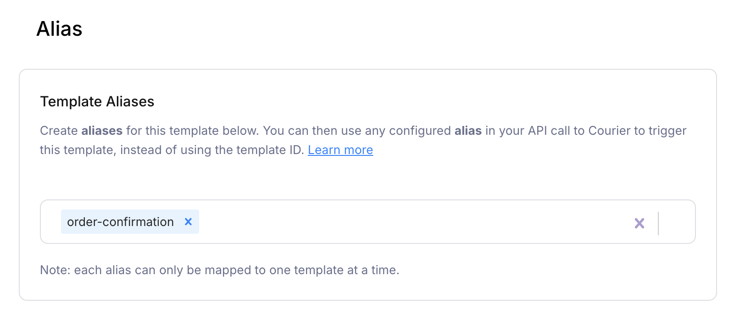Dismiss the order-confirmation tag via its X
Viewport: 734px width, 320px height.
(x=188, y=221)
